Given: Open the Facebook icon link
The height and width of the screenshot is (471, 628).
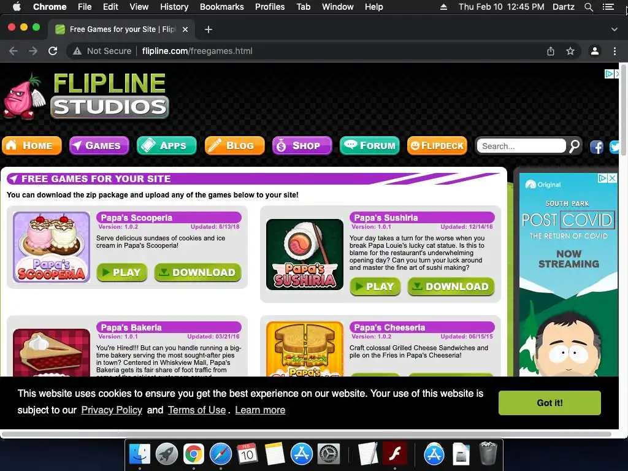Looking at the screenshot, I should pyautogui.click(x=597, y=147).
